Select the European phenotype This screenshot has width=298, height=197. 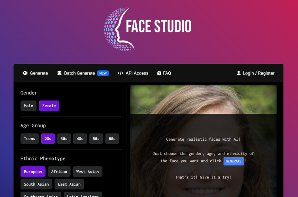[x=33, y=172]
